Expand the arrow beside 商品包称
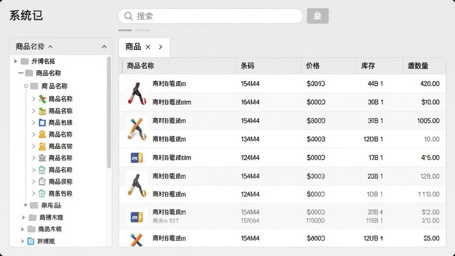Image resolution: width=455 pixels, height=256 pixels. 33,182
